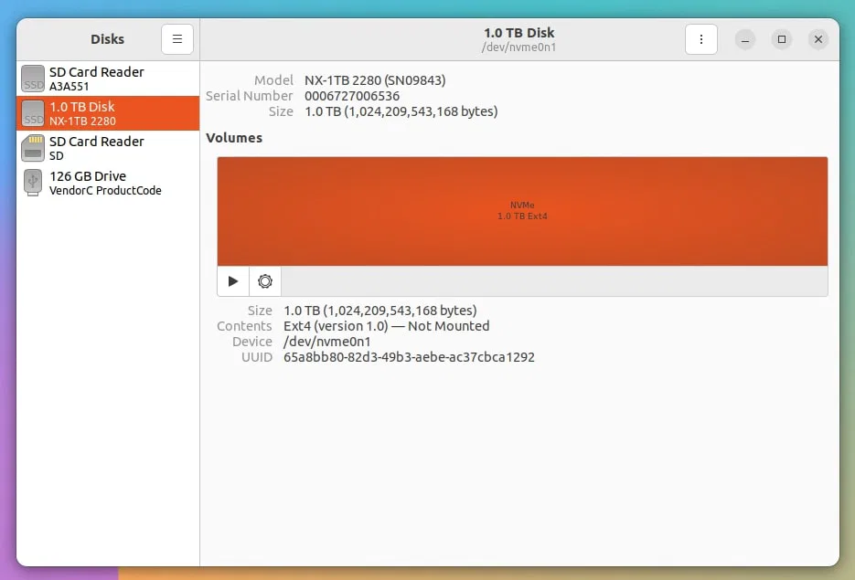Click the SSD icon beside A3A551 reader
This screenshot has height=580, width=855.
33,79
